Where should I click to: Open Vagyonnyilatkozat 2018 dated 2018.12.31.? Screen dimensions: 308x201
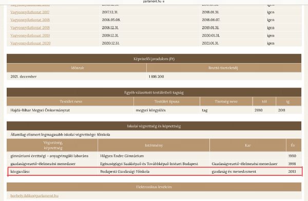click(30, 28)
